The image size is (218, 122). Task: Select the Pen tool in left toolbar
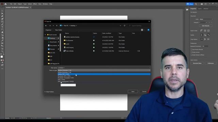[2, 16]
